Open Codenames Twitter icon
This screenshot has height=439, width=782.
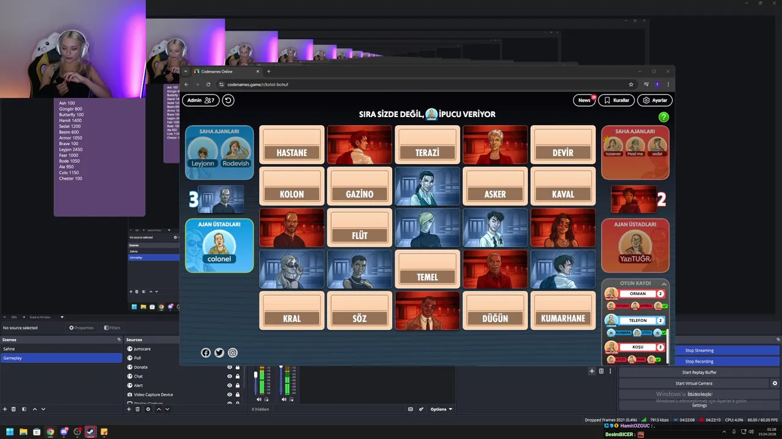click(x=219, y=352)
